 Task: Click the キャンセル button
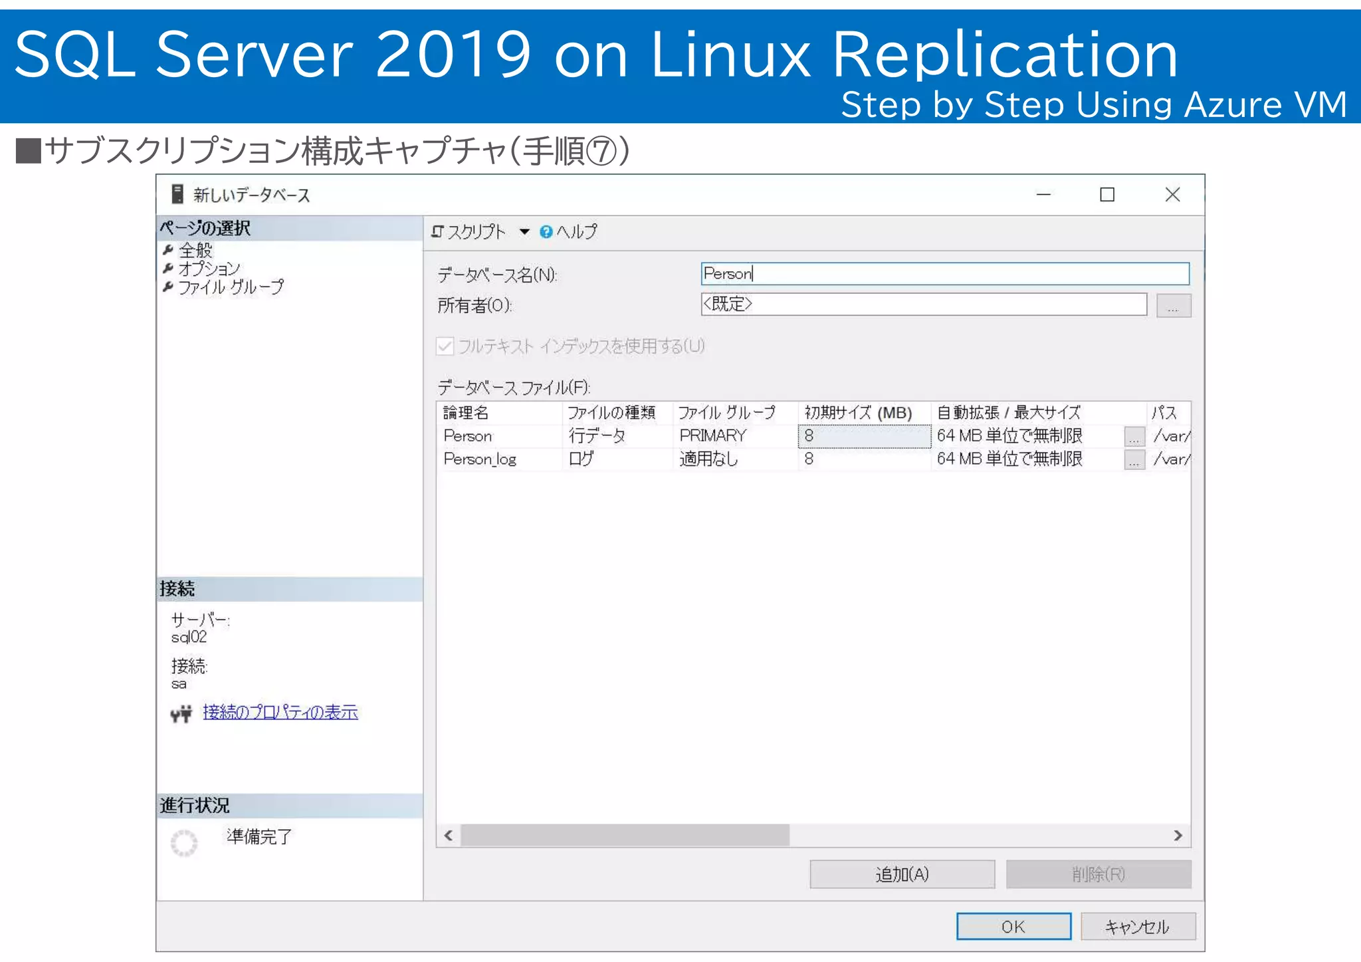point(1138,927)
